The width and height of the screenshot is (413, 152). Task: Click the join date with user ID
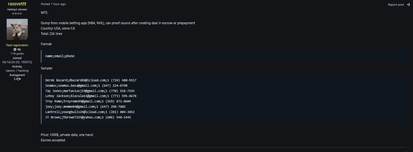pyautogui.click(x=17, y=62)
